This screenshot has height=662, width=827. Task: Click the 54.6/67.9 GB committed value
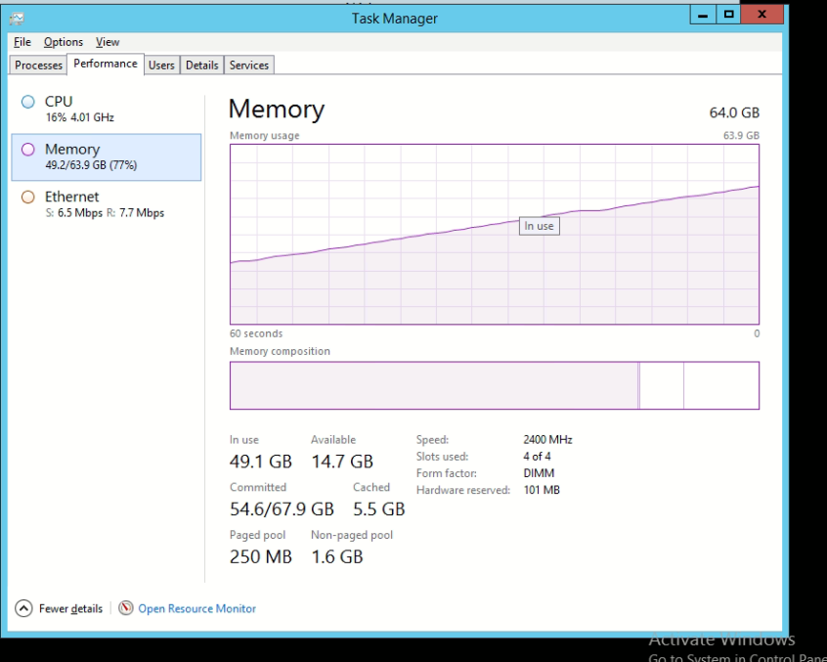[282, 509]
